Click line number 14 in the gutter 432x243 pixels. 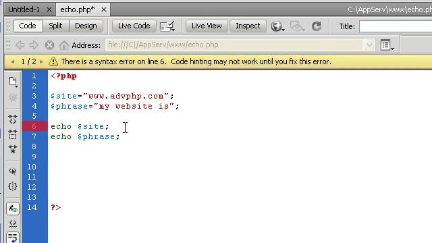[32, 207]
